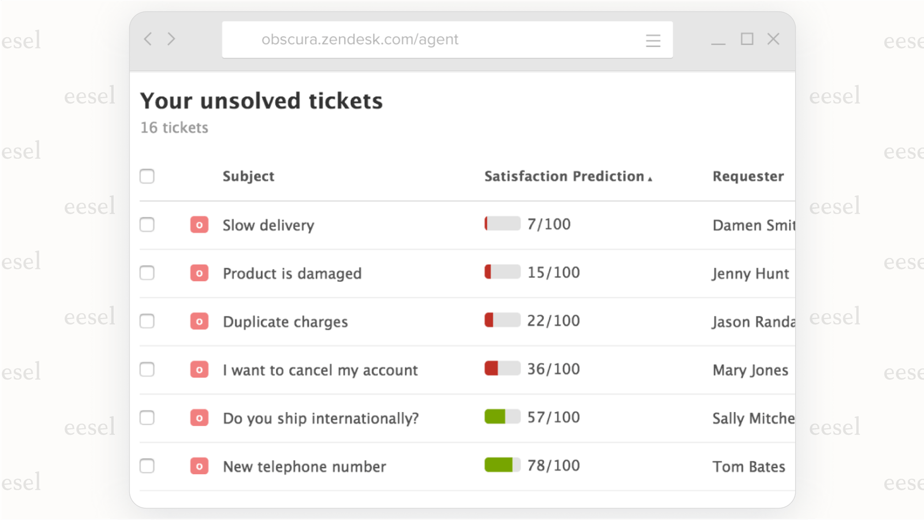Open the browser hamburger menu
Image resolution: width=924 pixels, height=520 pixels.
tap(653, 40)
